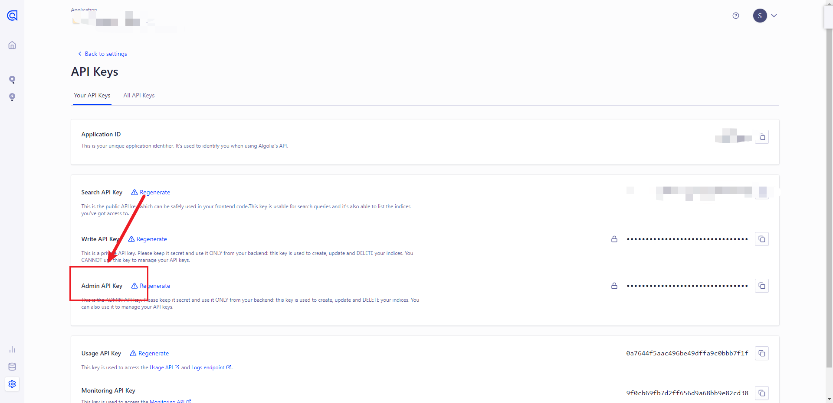Copy the Application ID to clipboard
The width and height of the screenshot is (833, 403).
tap(762, 137)
